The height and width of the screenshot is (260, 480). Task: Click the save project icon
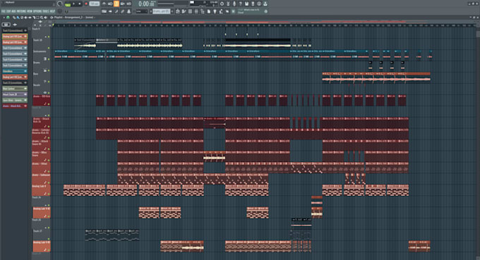coord(246,4)
